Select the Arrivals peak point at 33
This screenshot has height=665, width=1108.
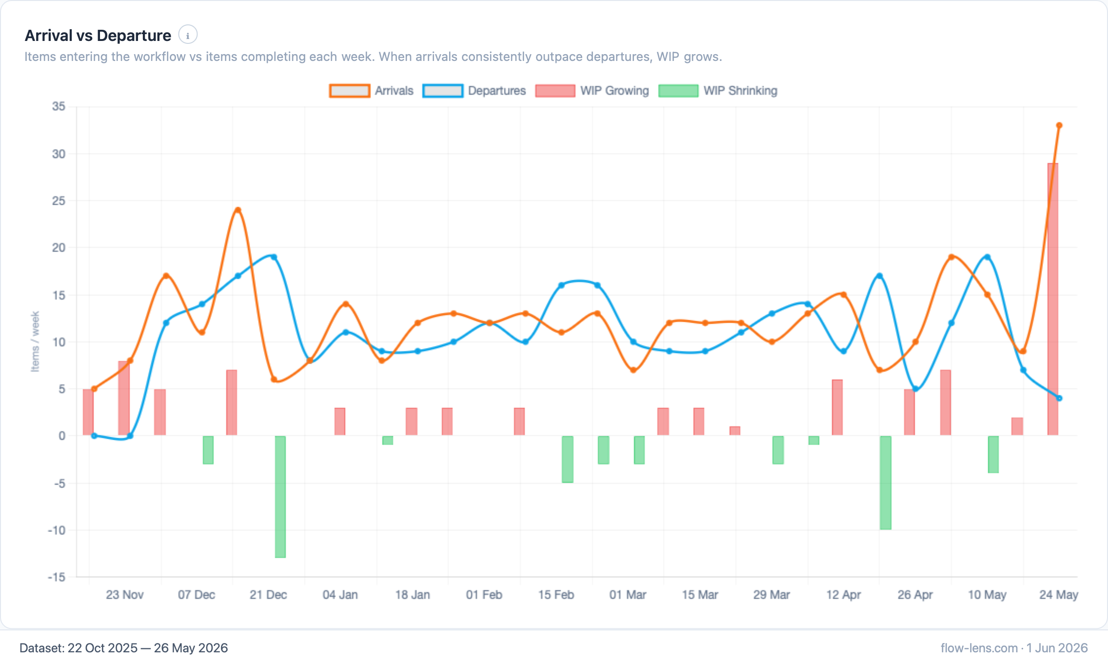coord(1059,125)
